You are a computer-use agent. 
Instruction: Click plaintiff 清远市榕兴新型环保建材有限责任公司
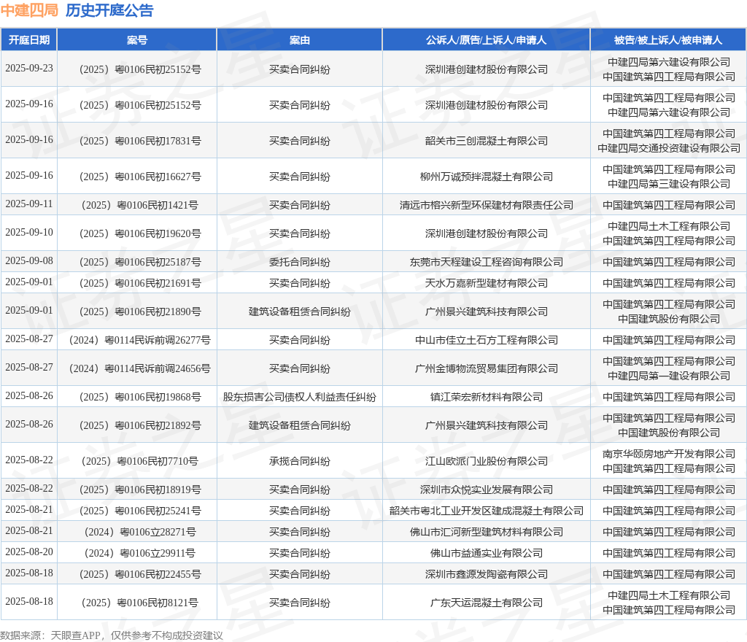pos(487,205)
